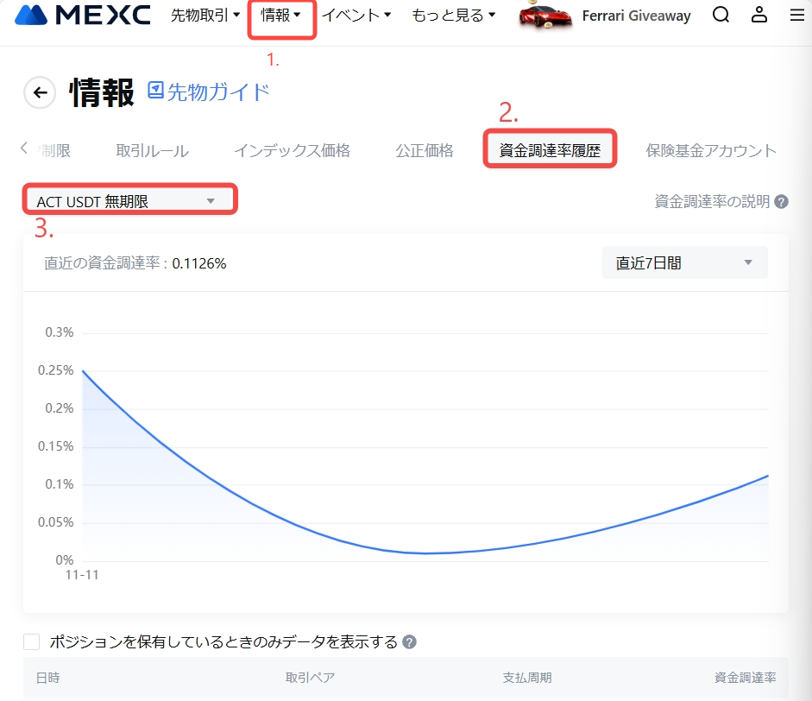Click the Ferrari Giveaway text link
The image size is (812, 701).
[636, 16]
